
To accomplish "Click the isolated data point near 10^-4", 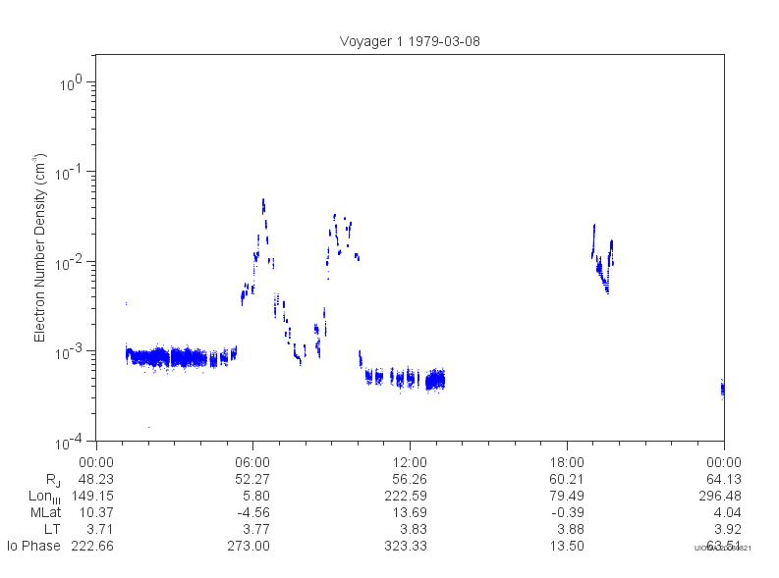I will 149,427.
